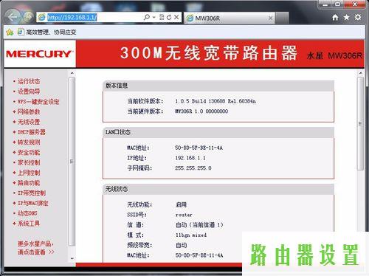Maximize the browser window
Viewport: 369px width, 276px height.
[338, 4]
